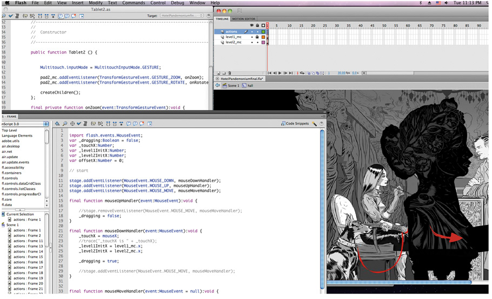Insert a target path in Actions panel
The width and height of the screenshot is (492, 299).
pos(72,124)
